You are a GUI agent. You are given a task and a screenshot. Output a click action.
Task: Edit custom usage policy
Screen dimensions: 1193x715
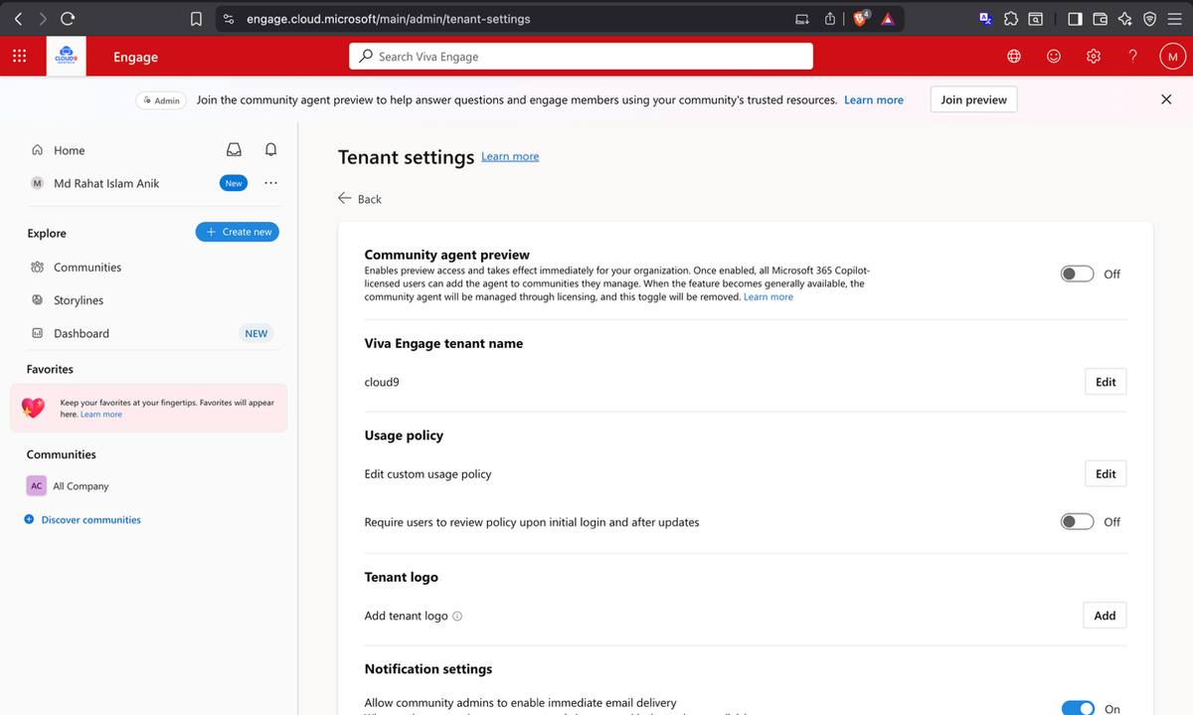point(1105,473)
